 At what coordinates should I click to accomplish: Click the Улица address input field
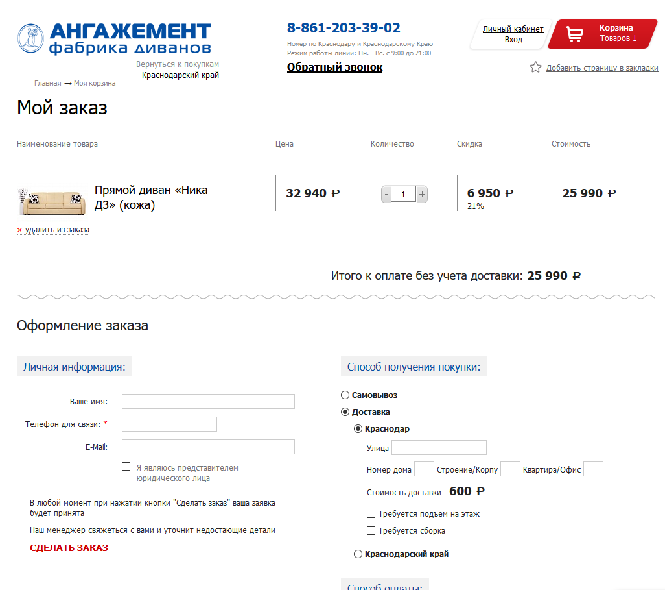pyautogui.click(x=439, y=448)
